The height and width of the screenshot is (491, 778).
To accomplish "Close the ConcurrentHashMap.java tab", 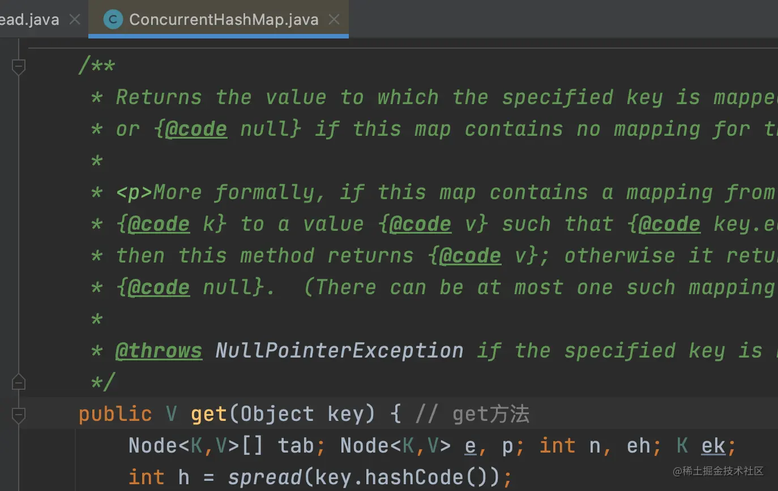I will 335,19.
